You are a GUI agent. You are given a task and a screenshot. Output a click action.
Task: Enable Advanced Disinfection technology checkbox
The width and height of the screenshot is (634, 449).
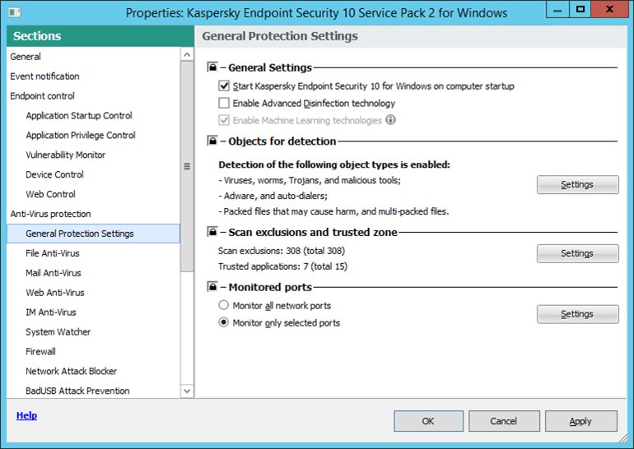(x=224, y=104)
